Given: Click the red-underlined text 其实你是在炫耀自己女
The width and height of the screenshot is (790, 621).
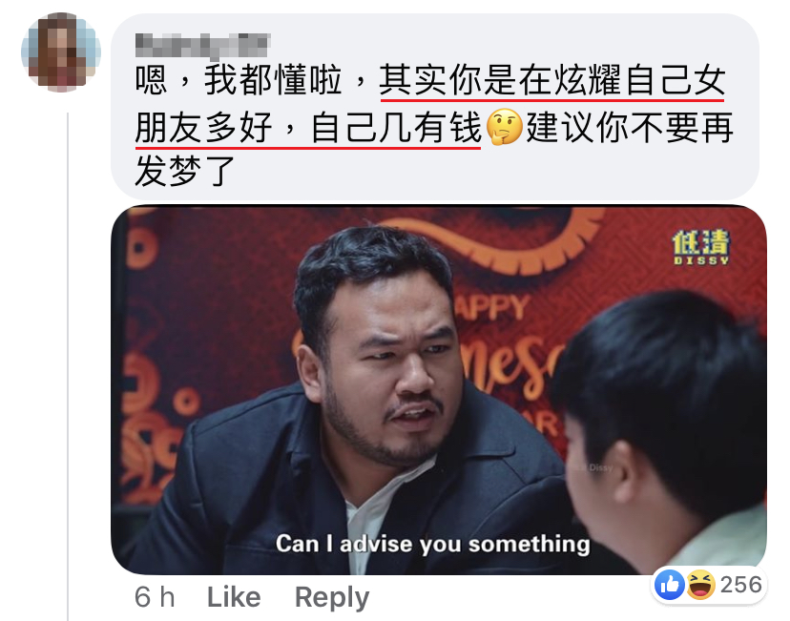Looking at the screenshot, I should (552, 80).
